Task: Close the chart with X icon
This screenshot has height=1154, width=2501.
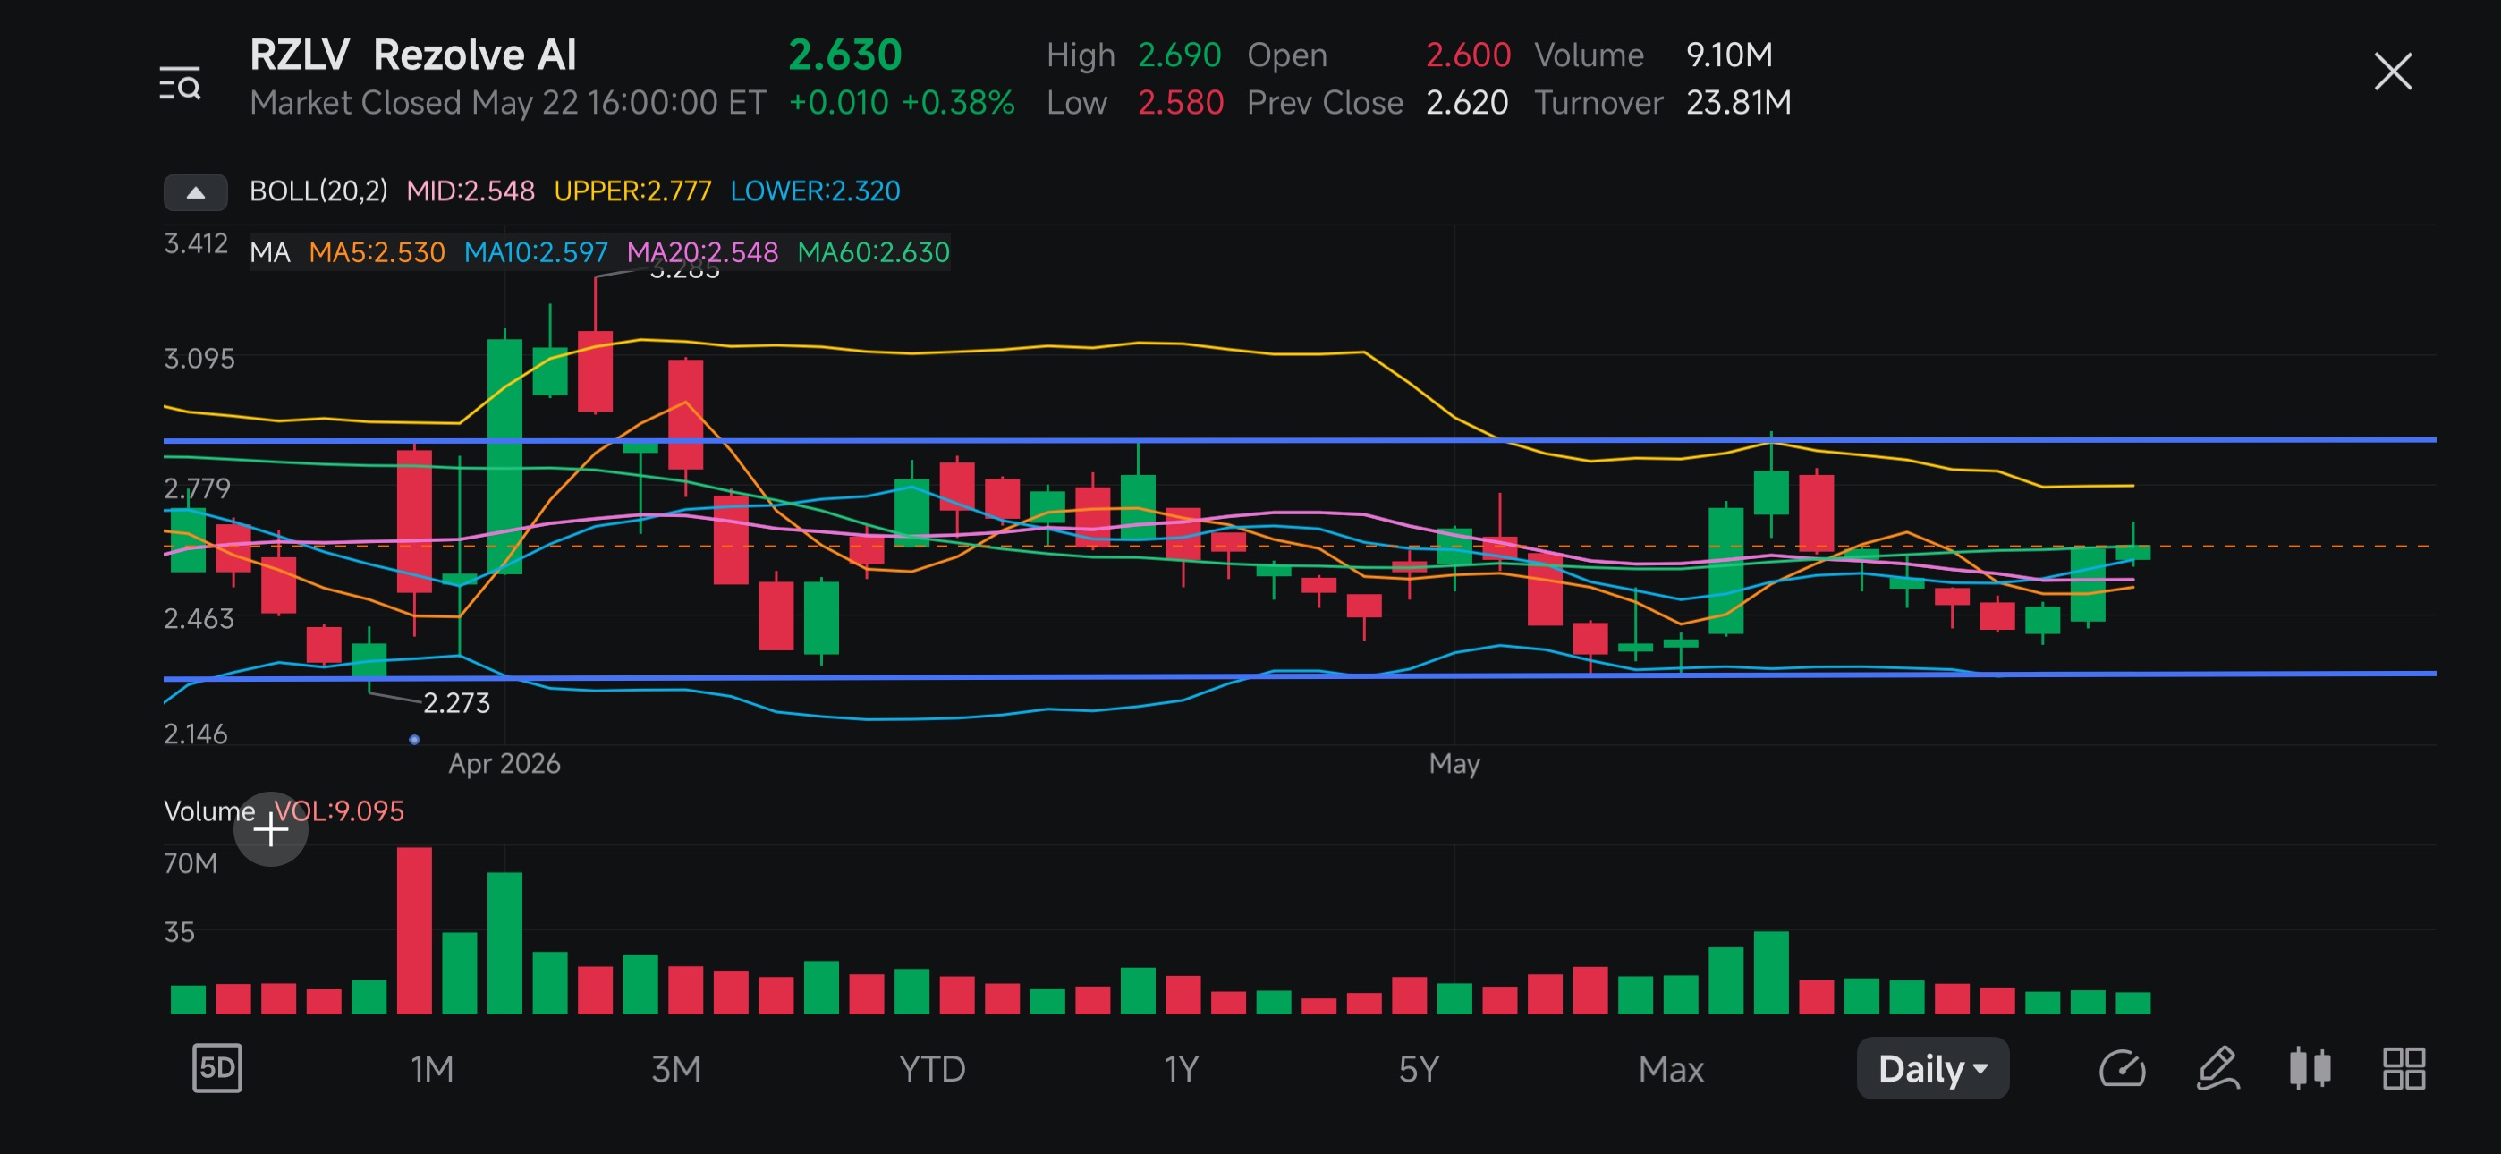Action: [x=2392, y=72]
